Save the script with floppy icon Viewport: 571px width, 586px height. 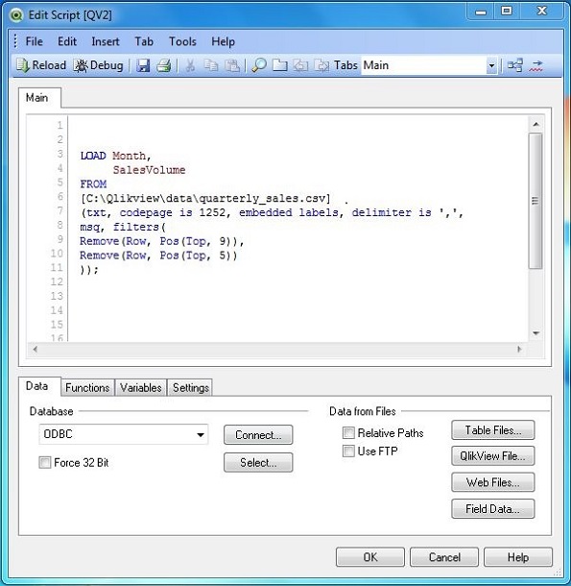click(x=143, y=65)
